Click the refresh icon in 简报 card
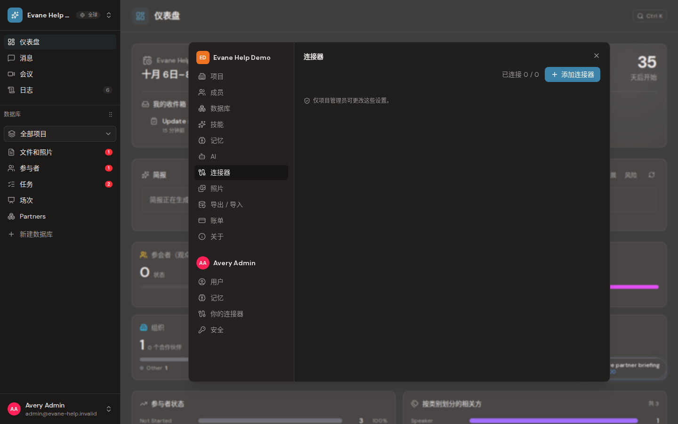Viewport: 678px width, 424px height. click(x=652, y=175)
